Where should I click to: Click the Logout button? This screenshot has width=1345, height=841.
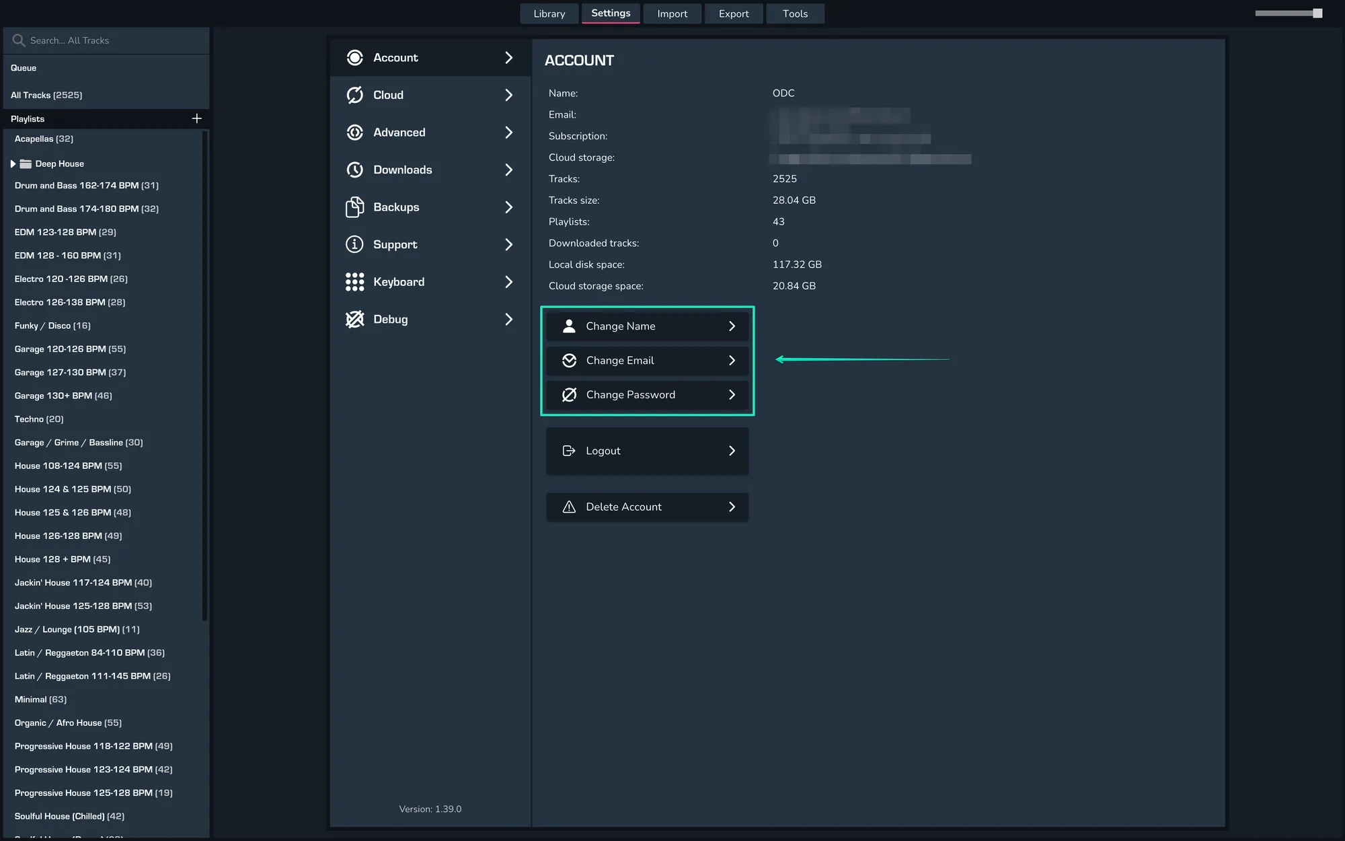647,451
